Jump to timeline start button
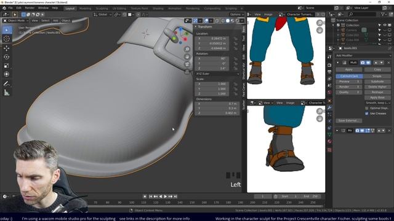 click(x=150, y=196)
